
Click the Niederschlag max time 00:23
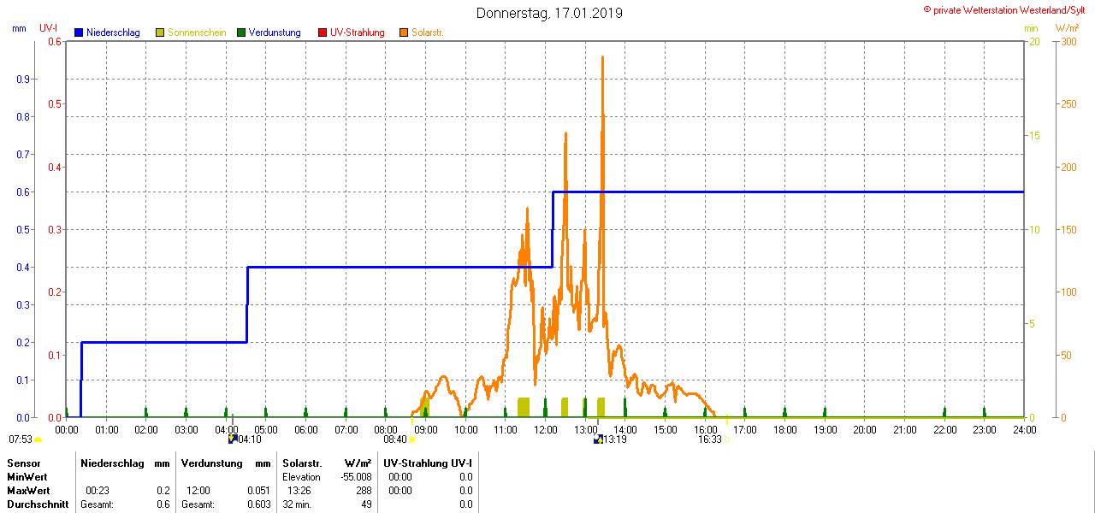97,491
